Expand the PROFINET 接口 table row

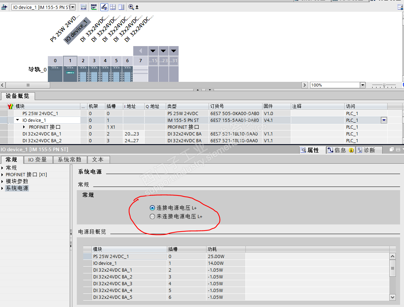pyautogui.click(x=24, y=127)
